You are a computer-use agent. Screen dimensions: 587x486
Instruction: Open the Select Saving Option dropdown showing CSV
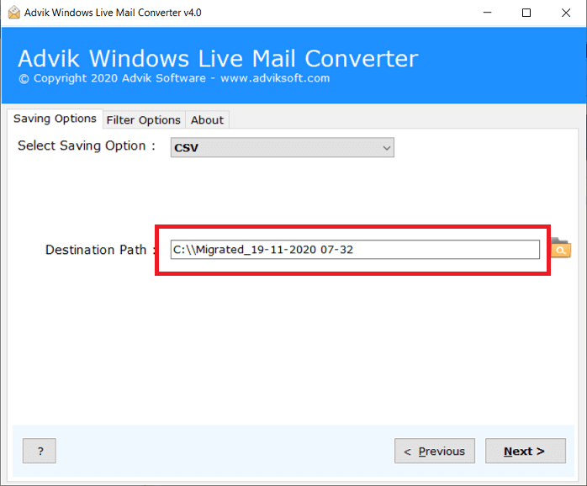click(x=283, y=147)
